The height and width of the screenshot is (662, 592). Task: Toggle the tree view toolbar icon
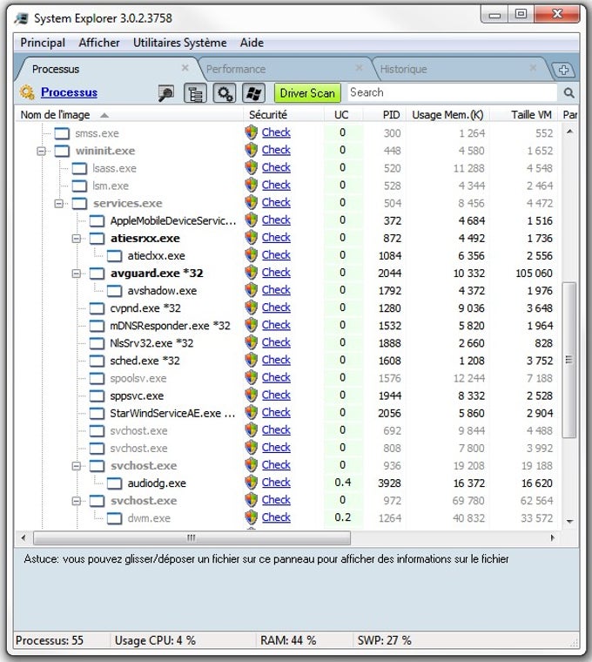tap(195, 93)
